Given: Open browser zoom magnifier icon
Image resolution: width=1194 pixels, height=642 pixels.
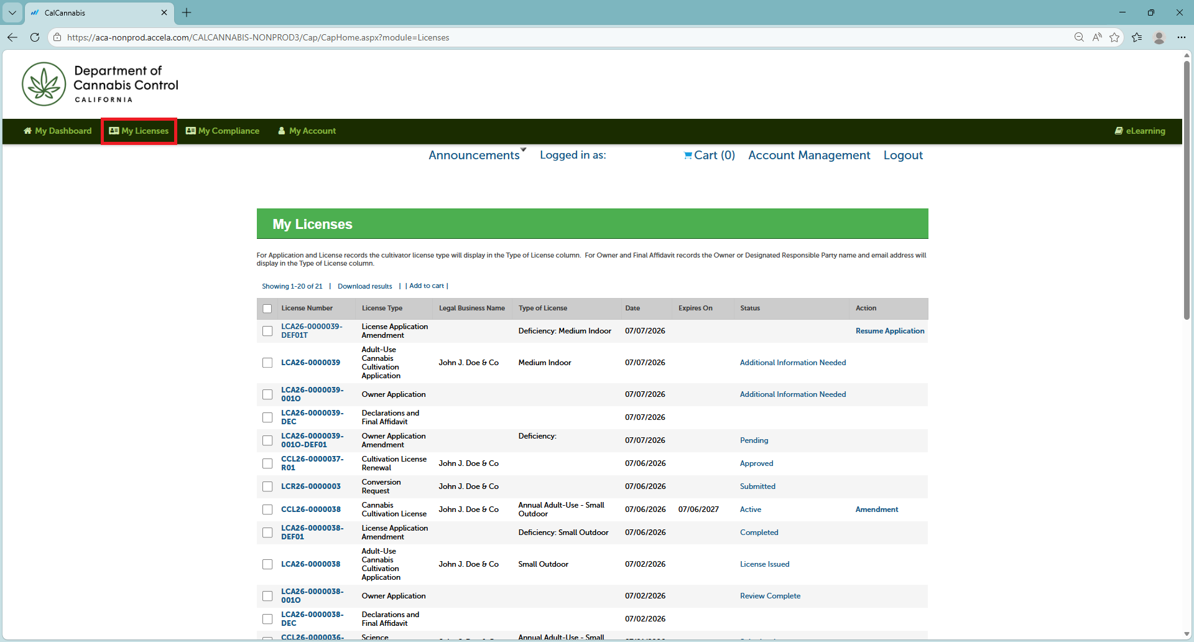Looking at the screenshot, I should (1079, 37).
